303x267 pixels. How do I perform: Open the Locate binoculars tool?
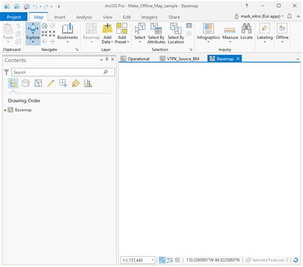point(246,31)
